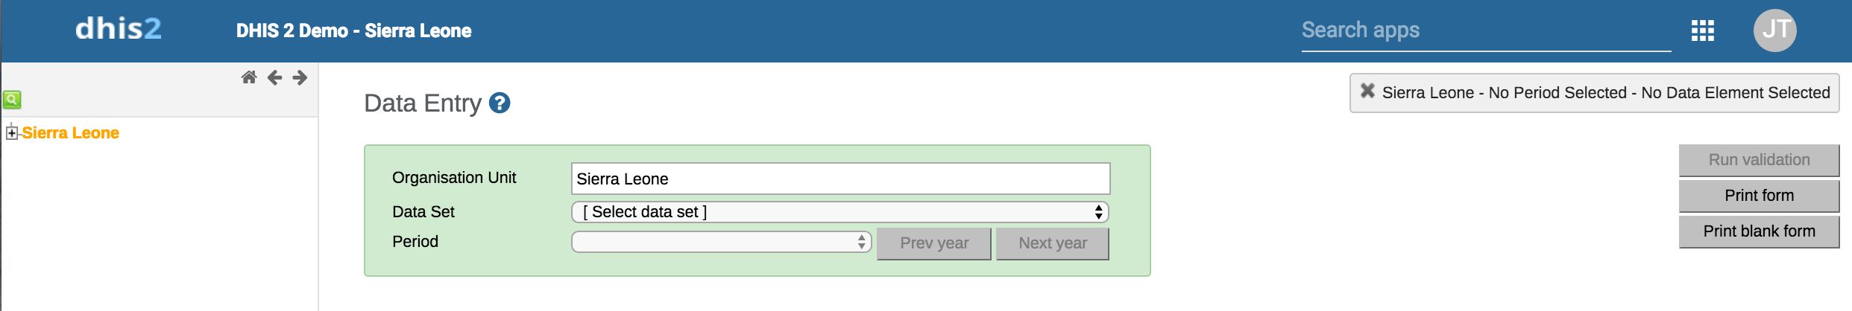This screenshot has height=311, width=1852.
Task: Open the Select data set dropdown
Action: [x=840, y=212]
